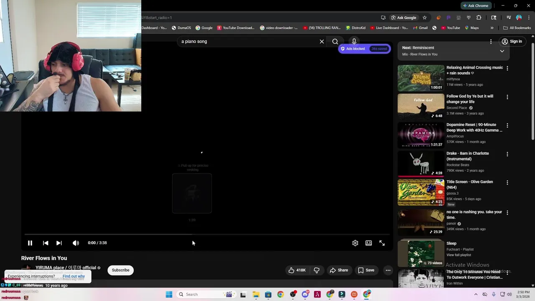Seek on the video progress bar

[x=207, y=235]
